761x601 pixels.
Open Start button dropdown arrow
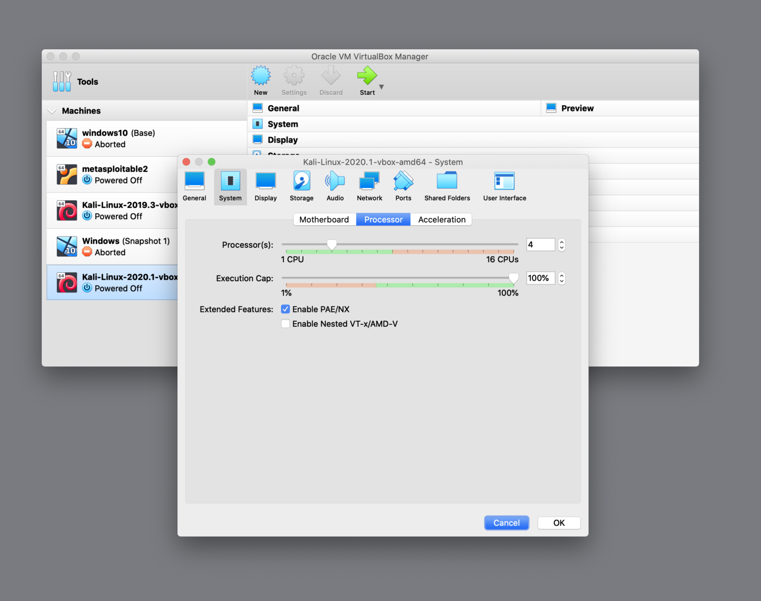(381, 87)
